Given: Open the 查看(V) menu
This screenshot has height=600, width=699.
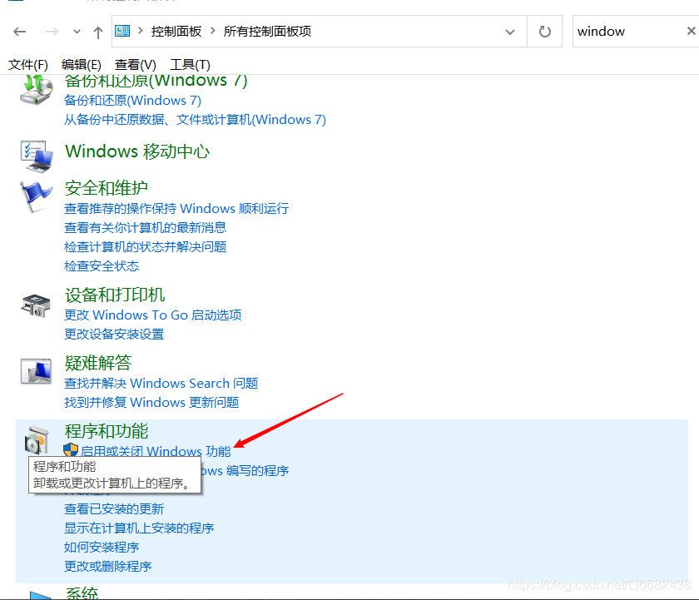Looking at the screenshot, I should point(136,65).
